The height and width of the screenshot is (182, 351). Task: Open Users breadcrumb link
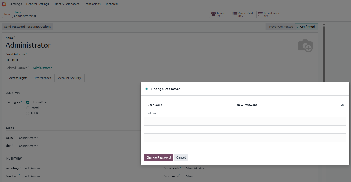point(17,12)
